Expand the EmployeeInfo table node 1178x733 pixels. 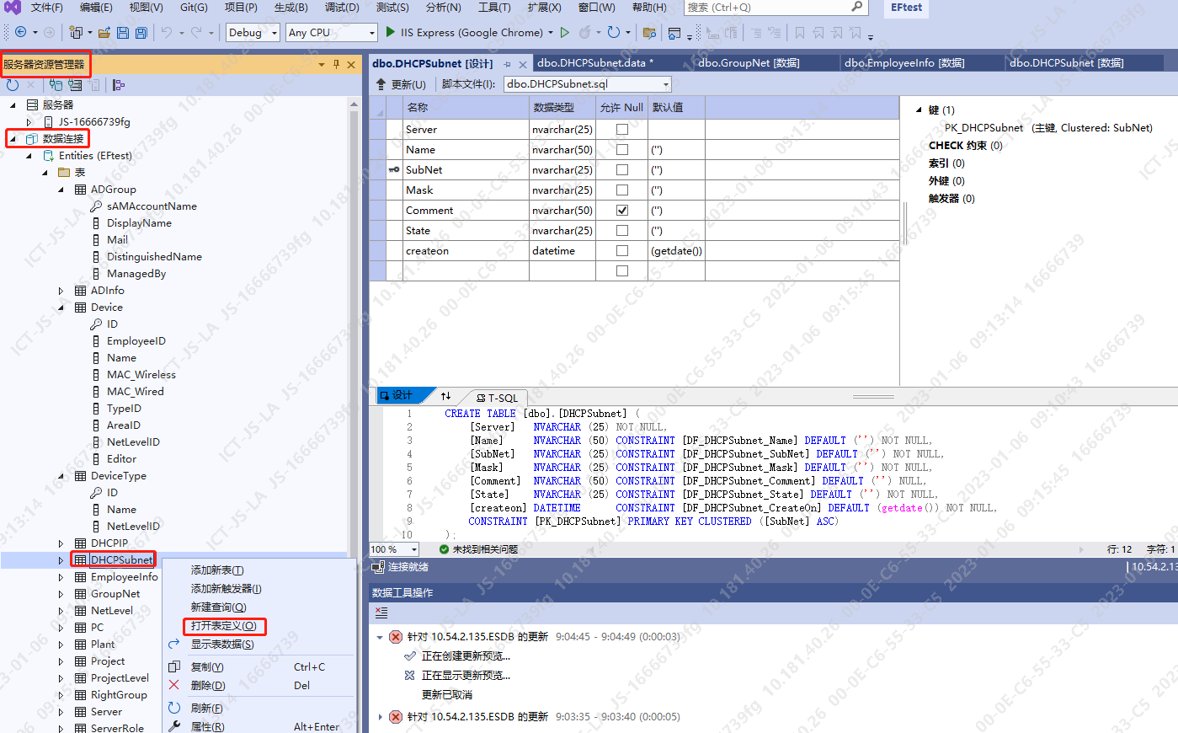click(x=61, y=577)
